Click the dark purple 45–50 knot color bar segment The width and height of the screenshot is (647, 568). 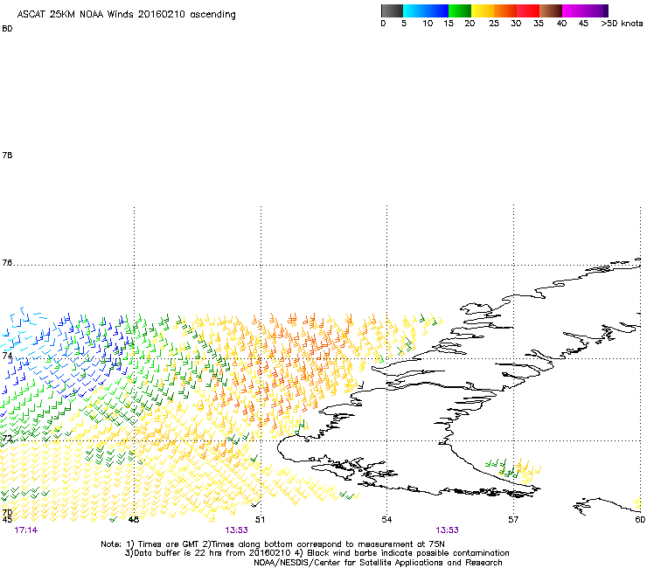[x=596, y=10]
